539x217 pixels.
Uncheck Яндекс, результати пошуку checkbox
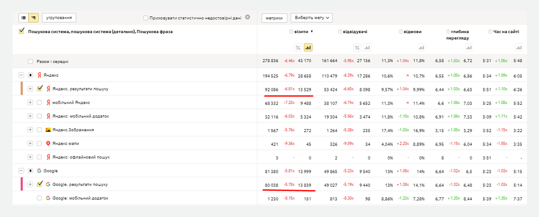[39, 88]
